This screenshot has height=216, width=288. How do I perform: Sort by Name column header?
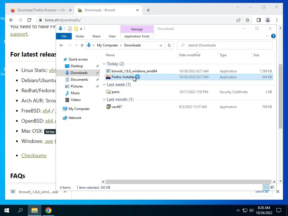[x=110, y=55]
